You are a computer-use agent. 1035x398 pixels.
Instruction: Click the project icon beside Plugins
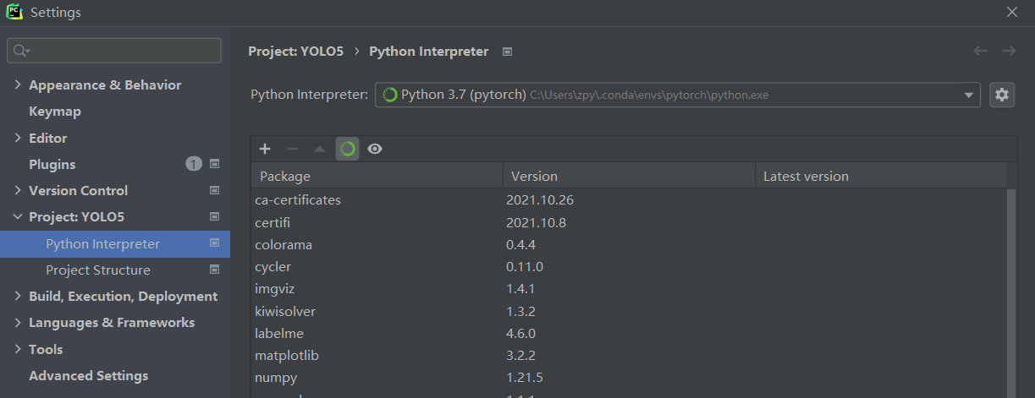point(214,164)
